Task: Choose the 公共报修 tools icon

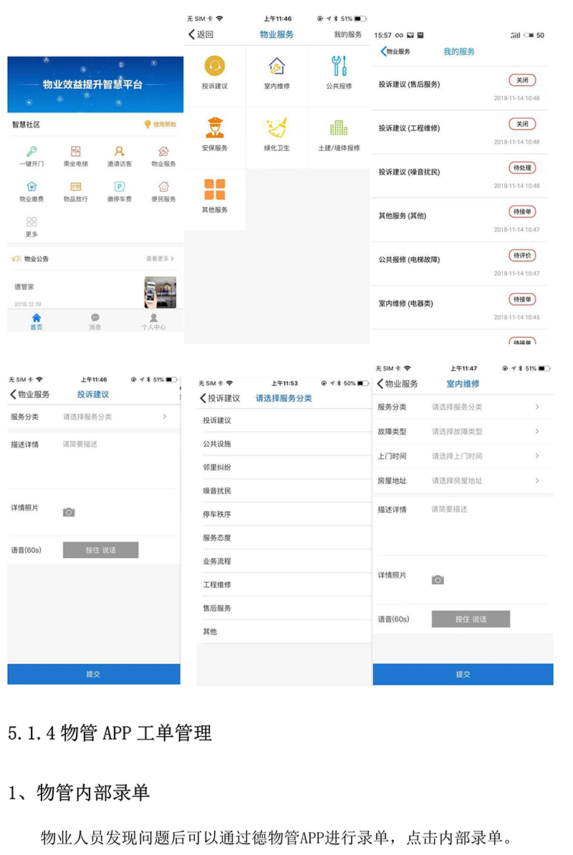Action: 339,67
